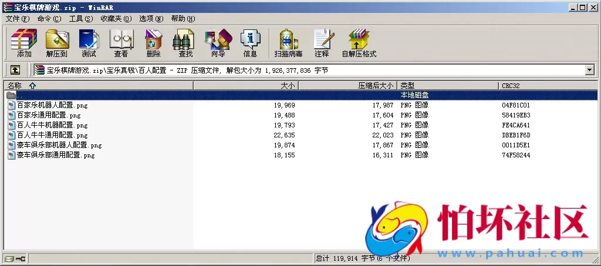Click CRC32 value 0011D5E1
Screen dimensions: 601x266
(516, 145)
